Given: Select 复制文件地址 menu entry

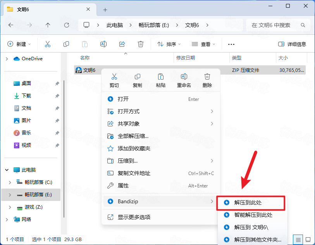Looking at the screenshot, I should point(161,173).
